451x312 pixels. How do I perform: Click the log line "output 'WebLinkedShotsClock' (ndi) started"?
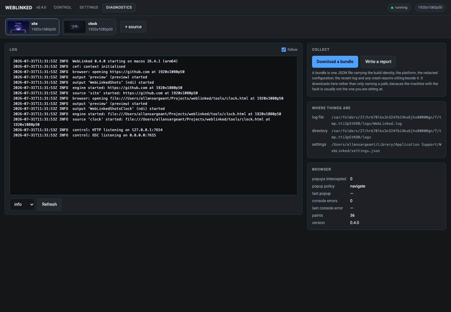tap(89, 109)
